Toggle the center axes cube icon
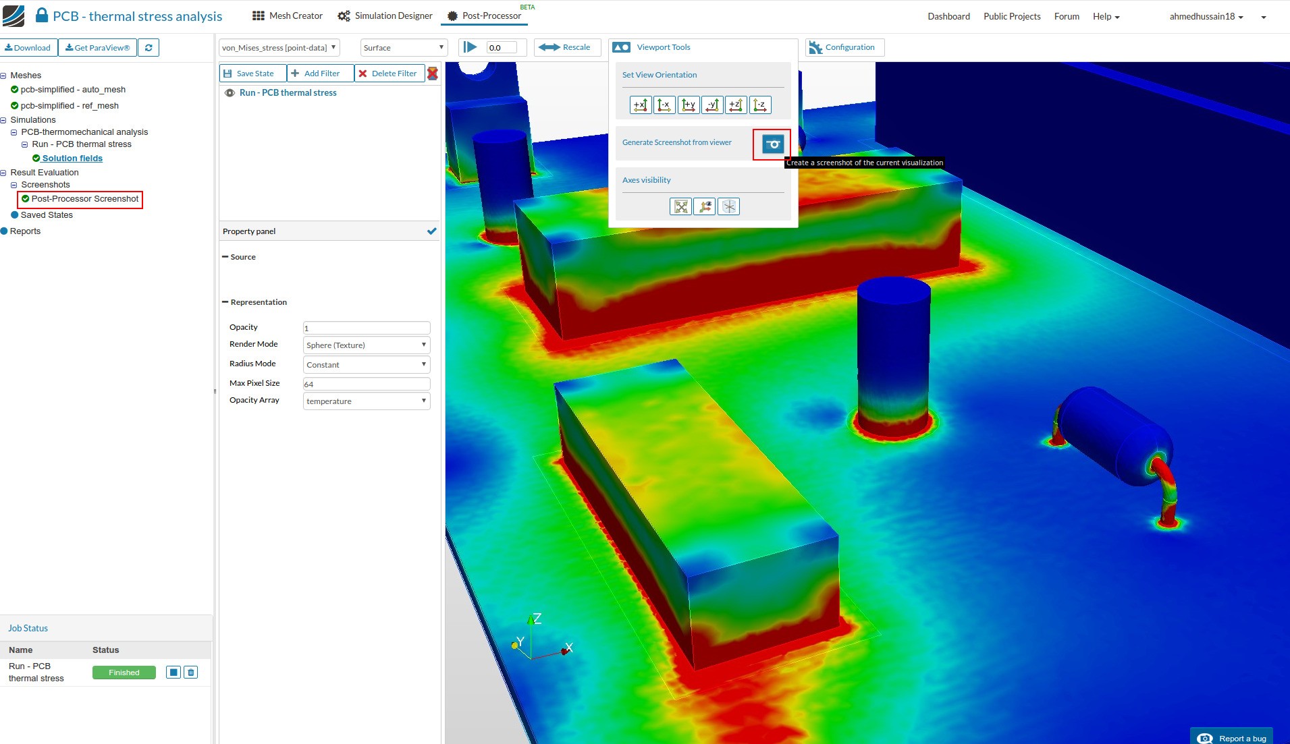Image resolution: width=1290 pixels, height=744 pixels. [x=729, y=206]
